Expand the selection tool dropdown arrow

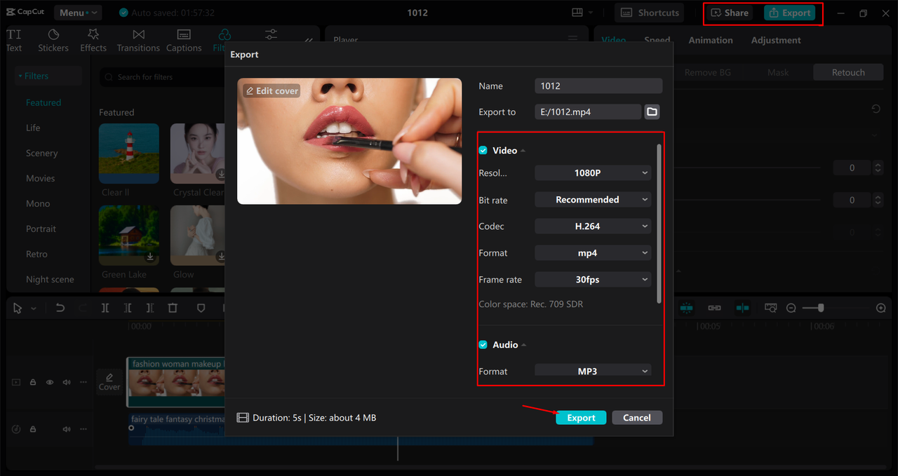tap(33, 308)
